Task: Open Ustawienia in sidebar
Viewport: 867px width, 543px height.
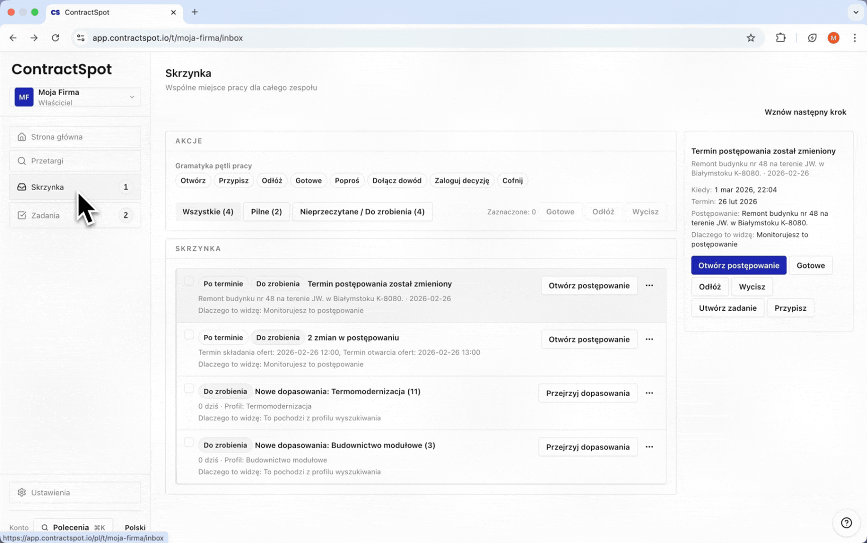Action: pos(75,493)
